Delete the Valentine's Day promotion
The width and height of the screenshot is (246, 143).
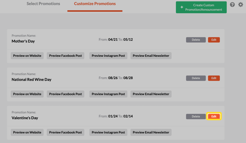(196, 116)
